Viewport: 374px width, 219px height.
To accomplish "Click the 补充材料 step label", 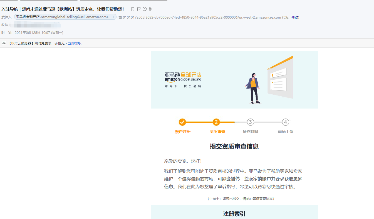I will [251, 132].
